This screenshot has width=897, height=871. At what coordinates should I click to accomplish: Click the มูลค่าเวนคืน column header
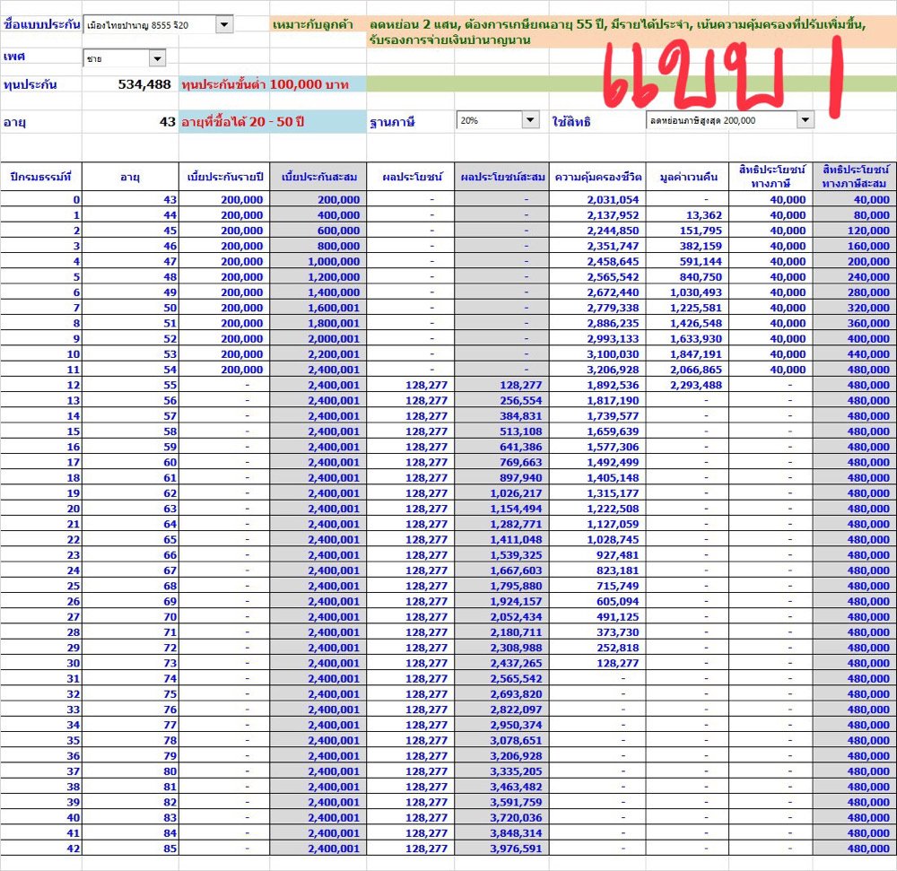pos(686,177)
